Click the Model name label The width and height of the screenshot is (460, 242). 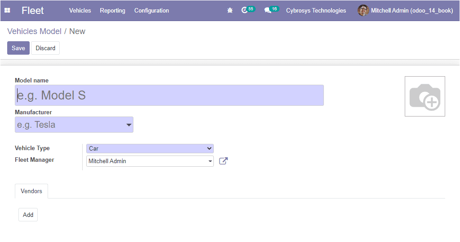point(32,81)
